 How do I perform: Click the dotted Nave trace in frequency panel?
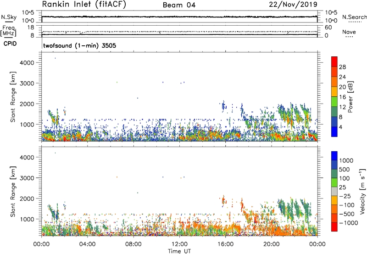click(179, 32)
